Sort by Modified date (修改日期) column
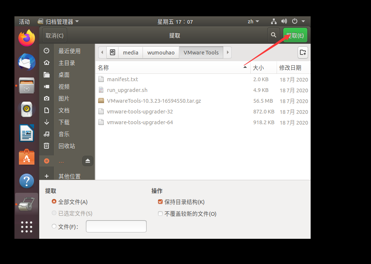The height and width of the screenshot is (264, 371). pos(293,67)
